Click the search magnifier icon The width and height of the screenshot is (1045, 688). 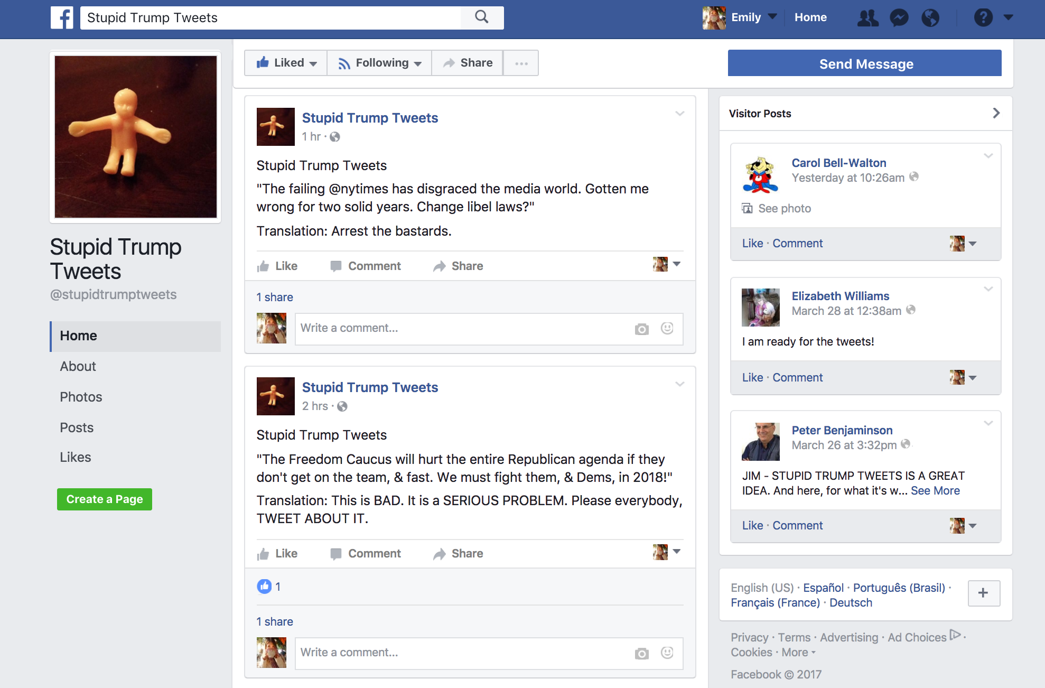click(481, 17)
